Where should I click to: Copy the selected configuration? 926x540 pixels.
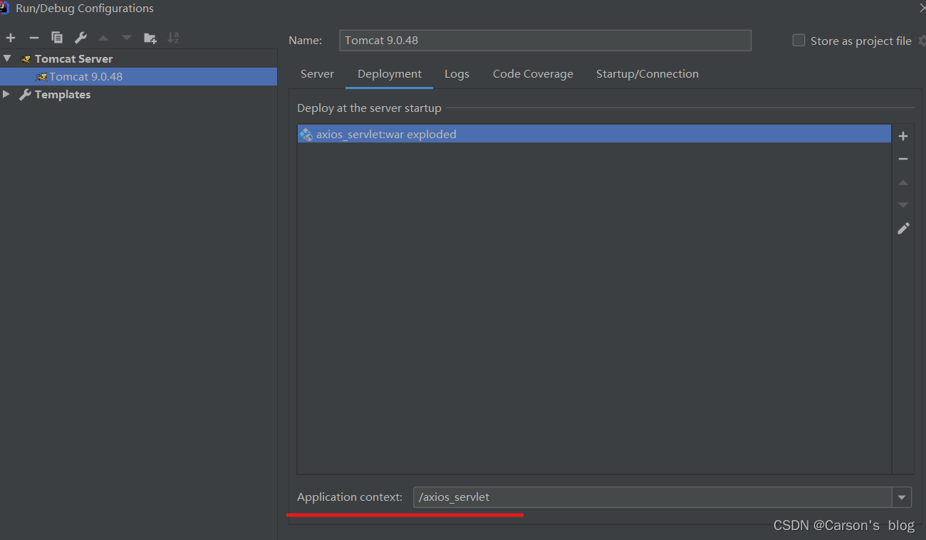pyautogui.click(x=57, y=38)
